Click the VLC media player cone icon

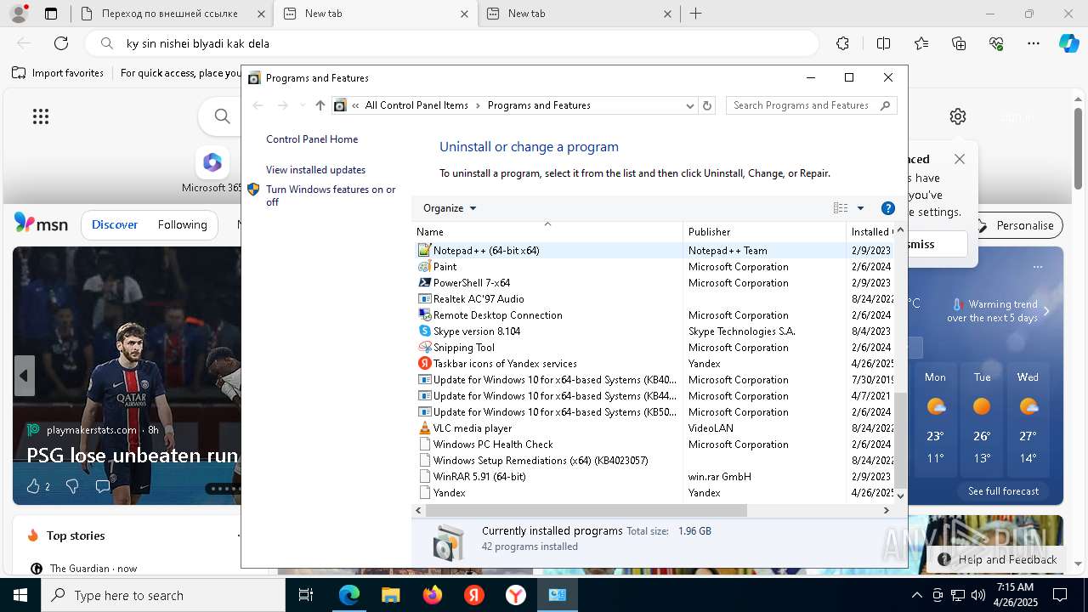point(425,428)
